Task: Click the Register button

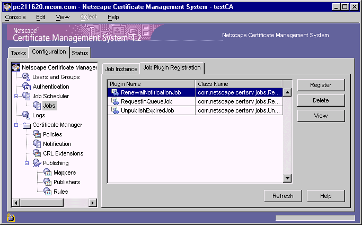Action: [x=321, y=85]
